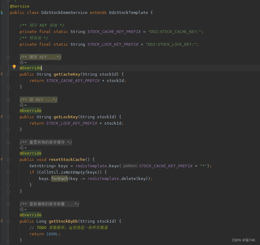This screenshot has height=245, width=260.
Task: Click rendered-doc icon under 重置所有的库存缓存 comment
Action: (x=22, y=148)
